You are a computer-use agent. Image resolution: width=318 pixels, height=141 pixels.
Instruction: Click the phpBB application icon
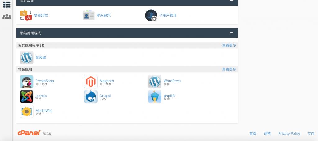(x=155, y=96)
